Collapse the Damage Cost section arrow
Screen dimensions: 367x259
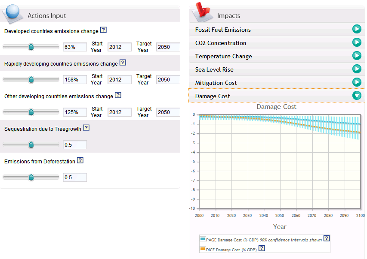[356, 96]
